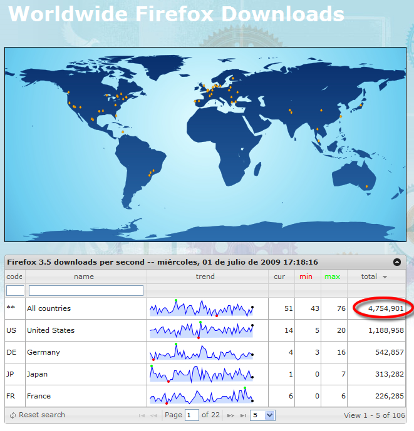The height and width of the screenshot is (431, 414).
Task: Click the US country code cell
Action: [11, 330]
